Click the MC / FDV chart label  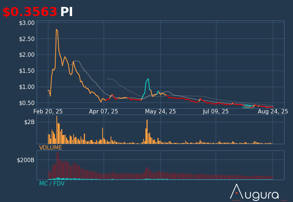pyautogui.click(x=52, y=183)
